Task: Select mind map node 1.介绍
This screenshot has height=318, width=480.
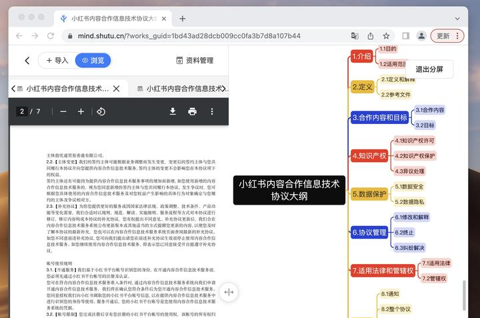Action: [x=361, y=56]
